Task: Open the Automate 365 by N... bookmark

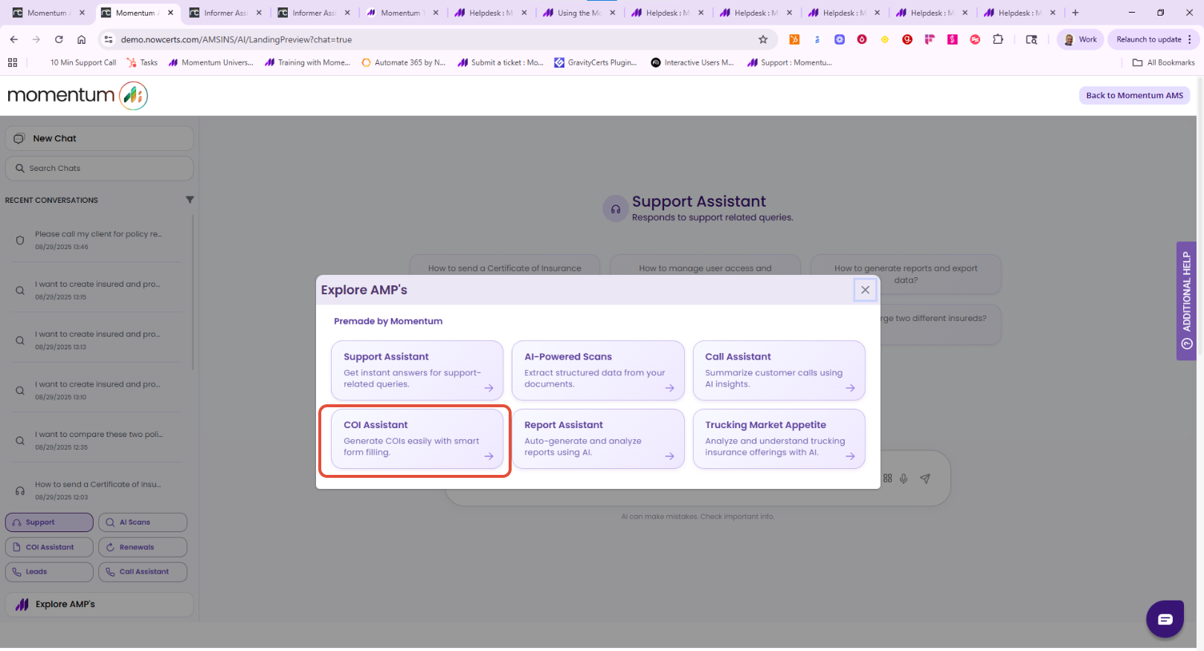Action: [x=404, y=62]
